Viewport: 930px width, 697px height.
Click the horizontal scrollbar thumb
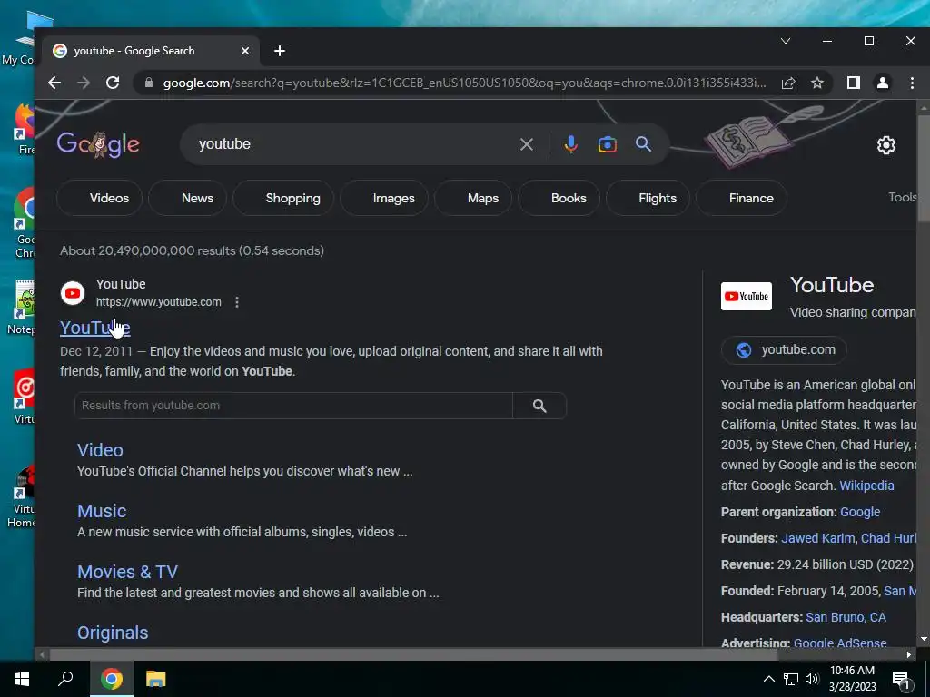click(413, 655)
